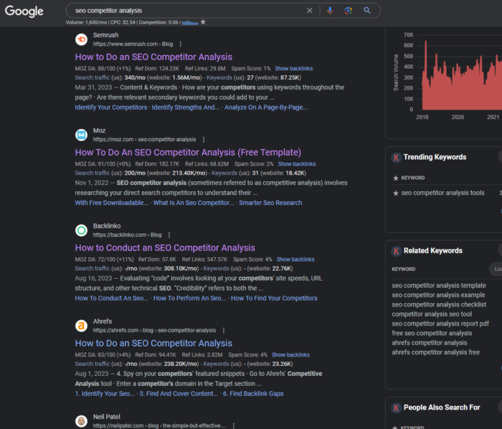Click the ahrefs.com blog URL breadcrumb
Image resolution: width=502 pixels, height=429 pixels.
coord(154,330)
